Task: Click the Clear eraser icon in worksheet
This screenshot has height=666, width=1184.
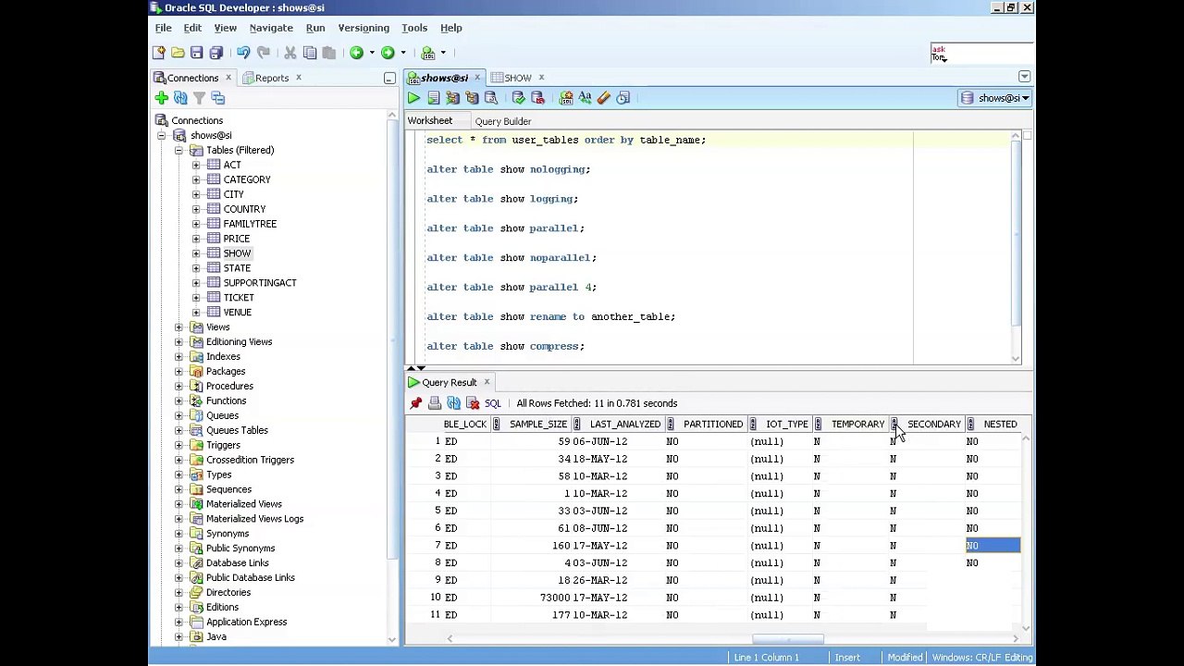Action: [x=604, y=98]
